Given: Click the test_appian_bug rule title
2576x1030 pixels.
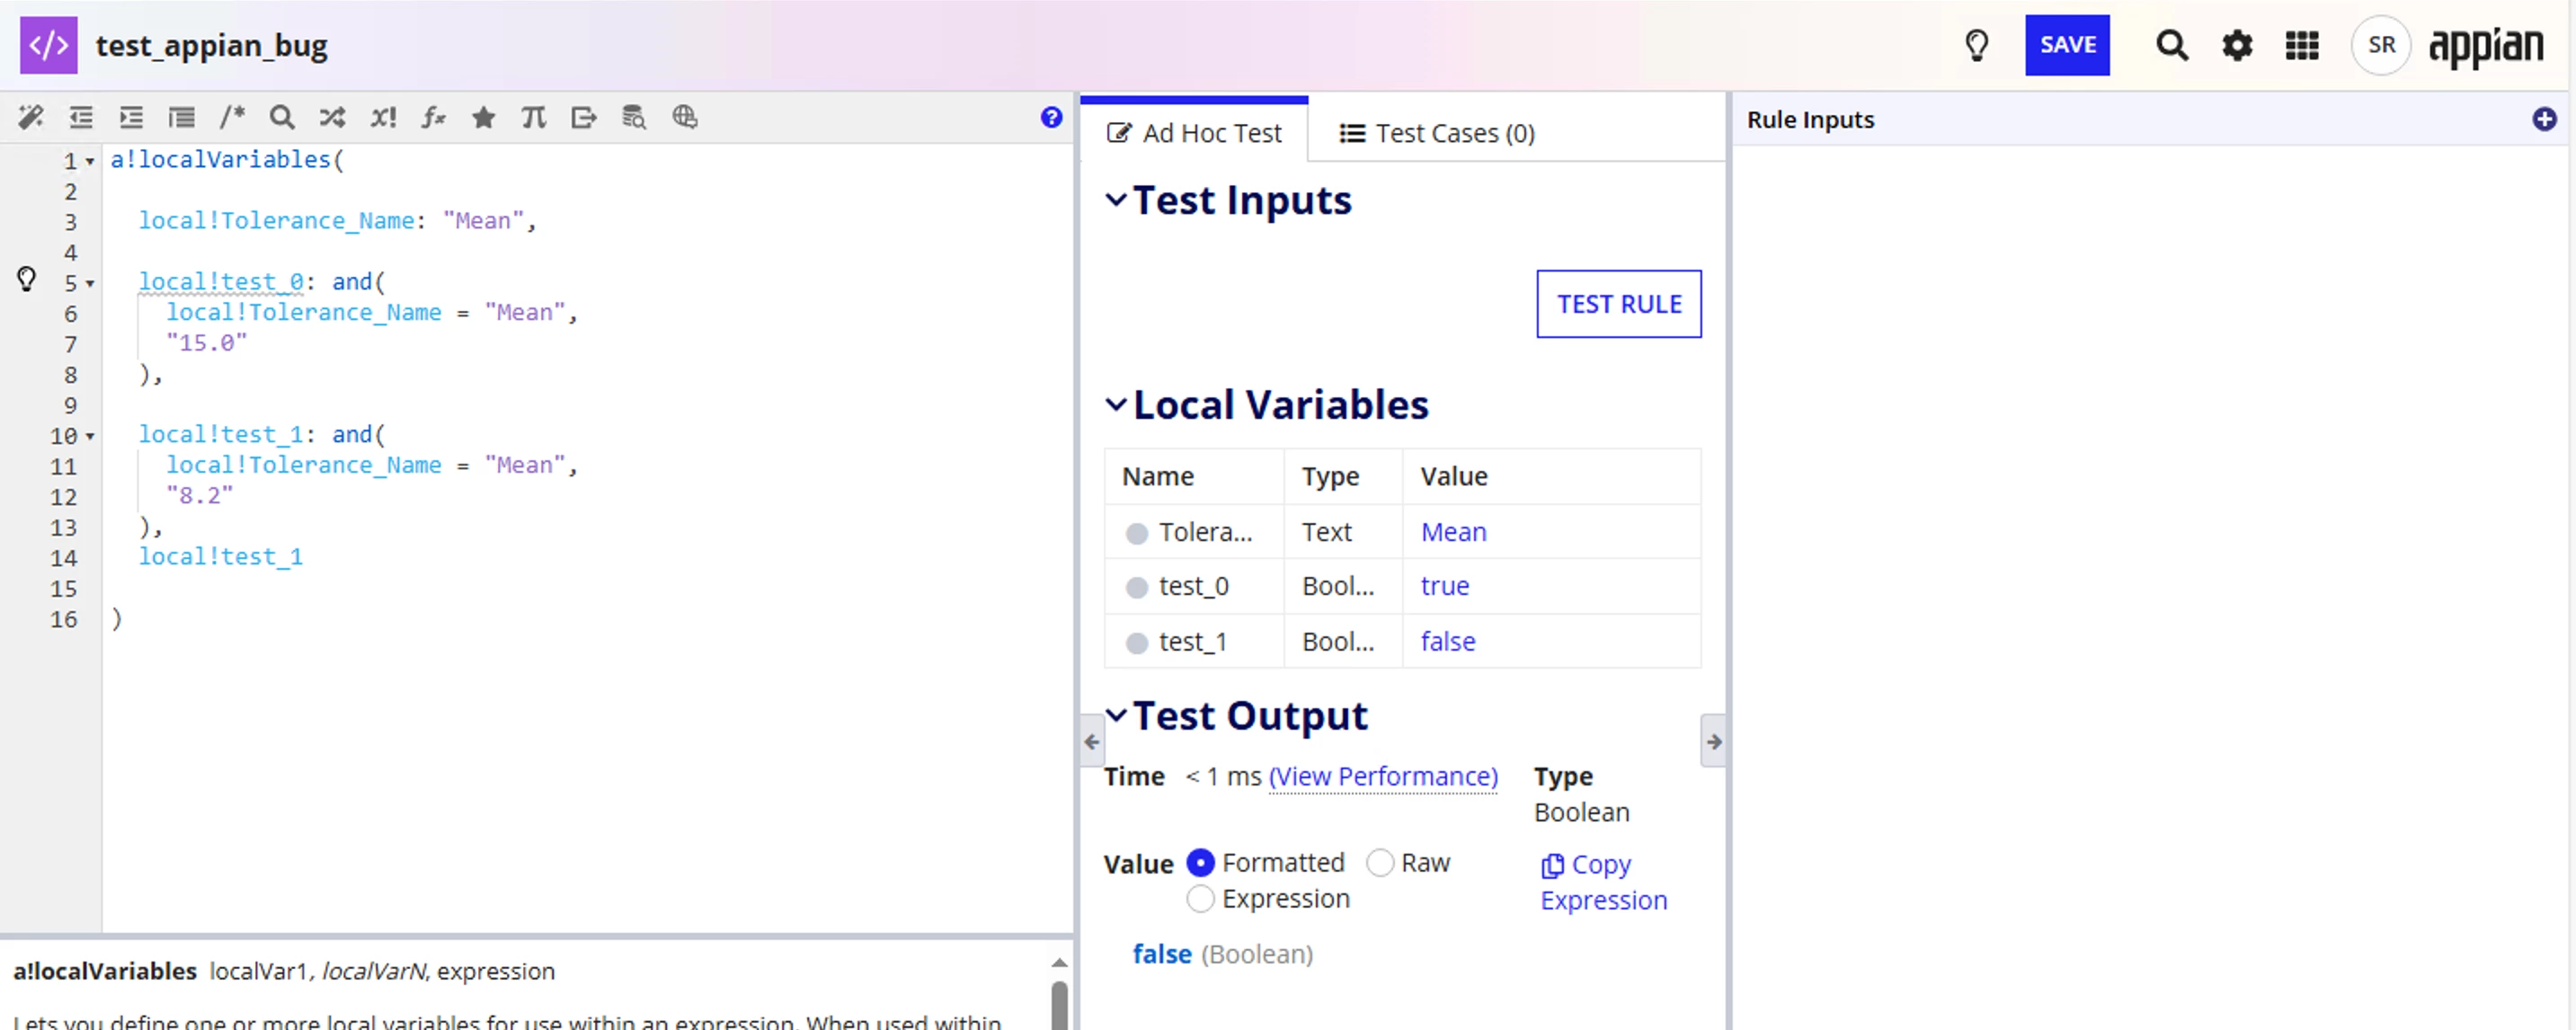Looking at the screenshot, I should [x=212, y=46].
